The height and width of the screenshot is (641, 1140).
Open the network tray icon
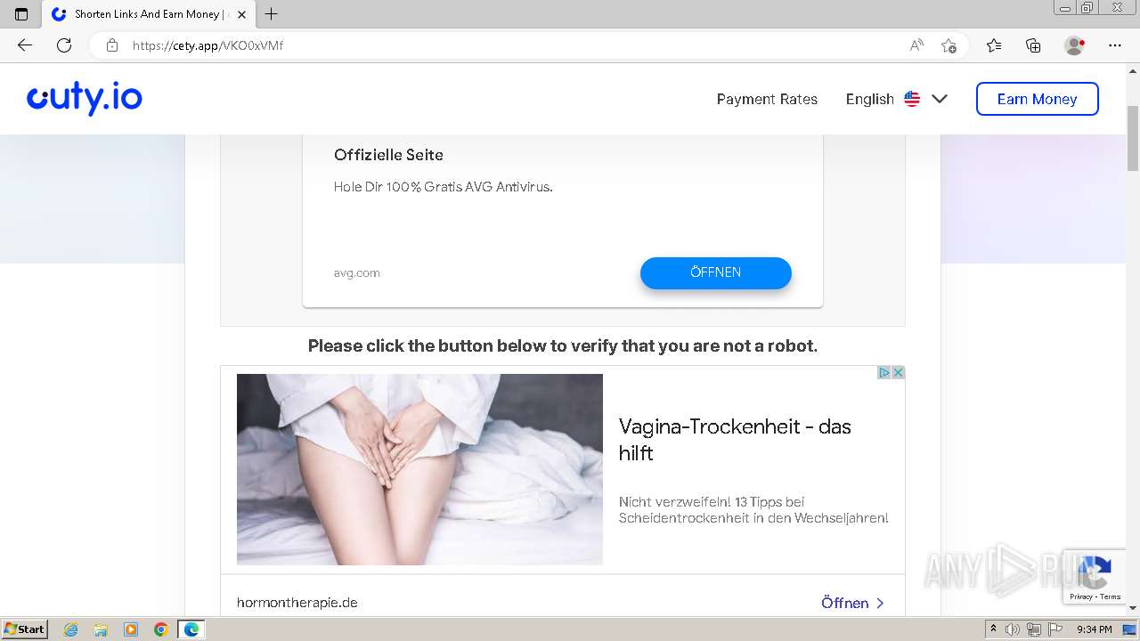[x=1034, y=629]
